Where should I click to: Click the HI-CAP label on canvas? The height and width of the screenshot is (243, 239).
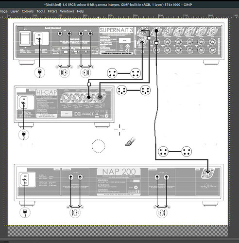tap(47, 92)
